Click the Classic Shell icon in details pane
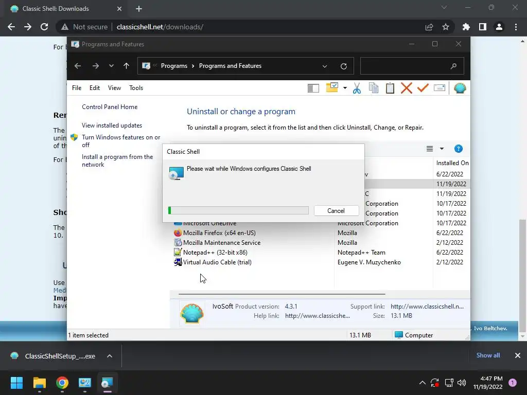The image size is (527, 395). pos(192,313)
